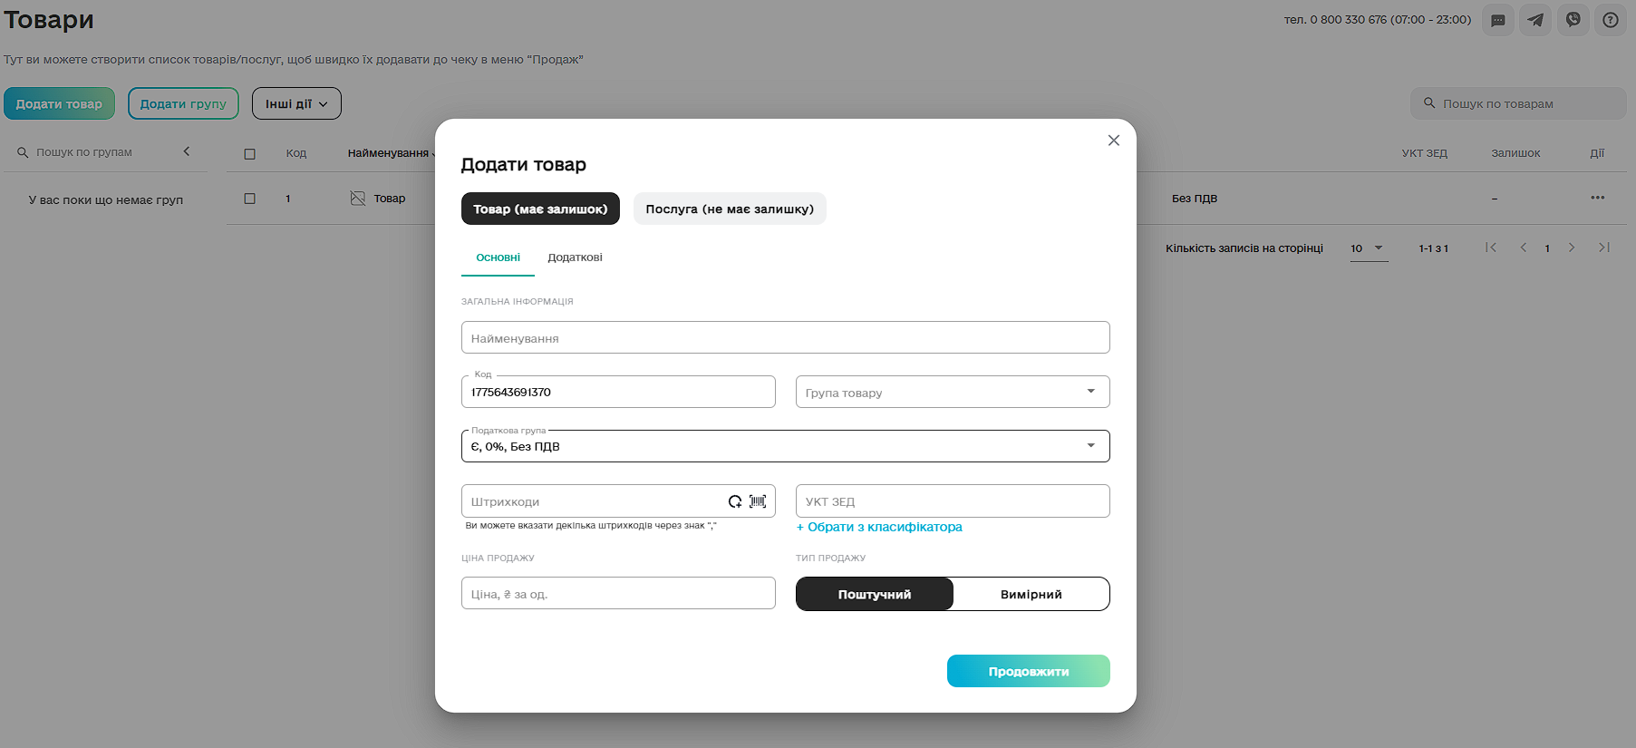Open the chat message icon in header
The height and width of the screenshot is (748, 1636).
point(1497,20)
